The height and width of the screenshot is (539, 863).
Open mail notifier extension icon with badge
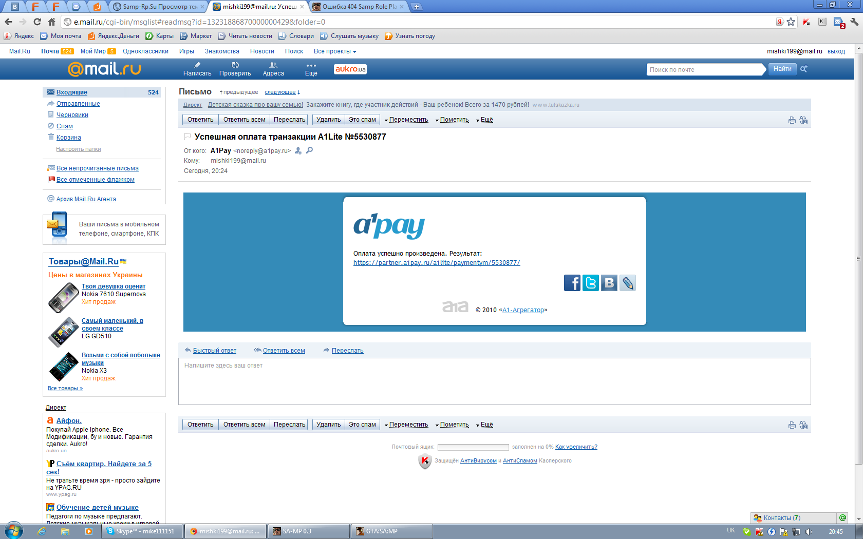coord(839,23)
